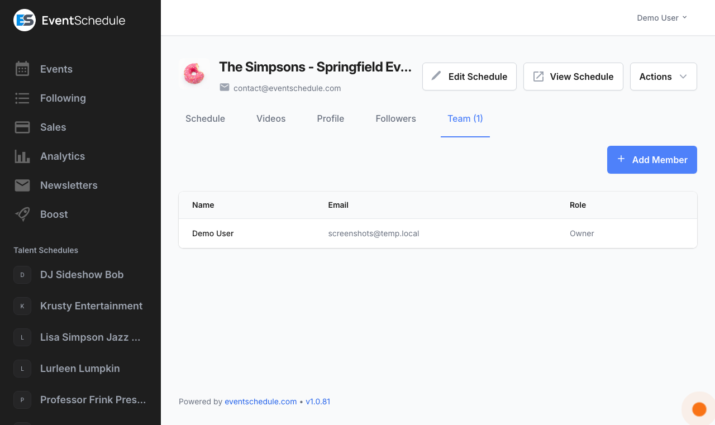715x425 pixels.
Task: Click the donut schedule avatar
Action: 194,74
